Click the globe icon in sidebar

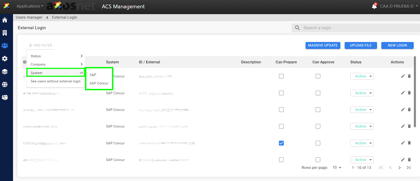pyautogui.click(x=5, y=84)
